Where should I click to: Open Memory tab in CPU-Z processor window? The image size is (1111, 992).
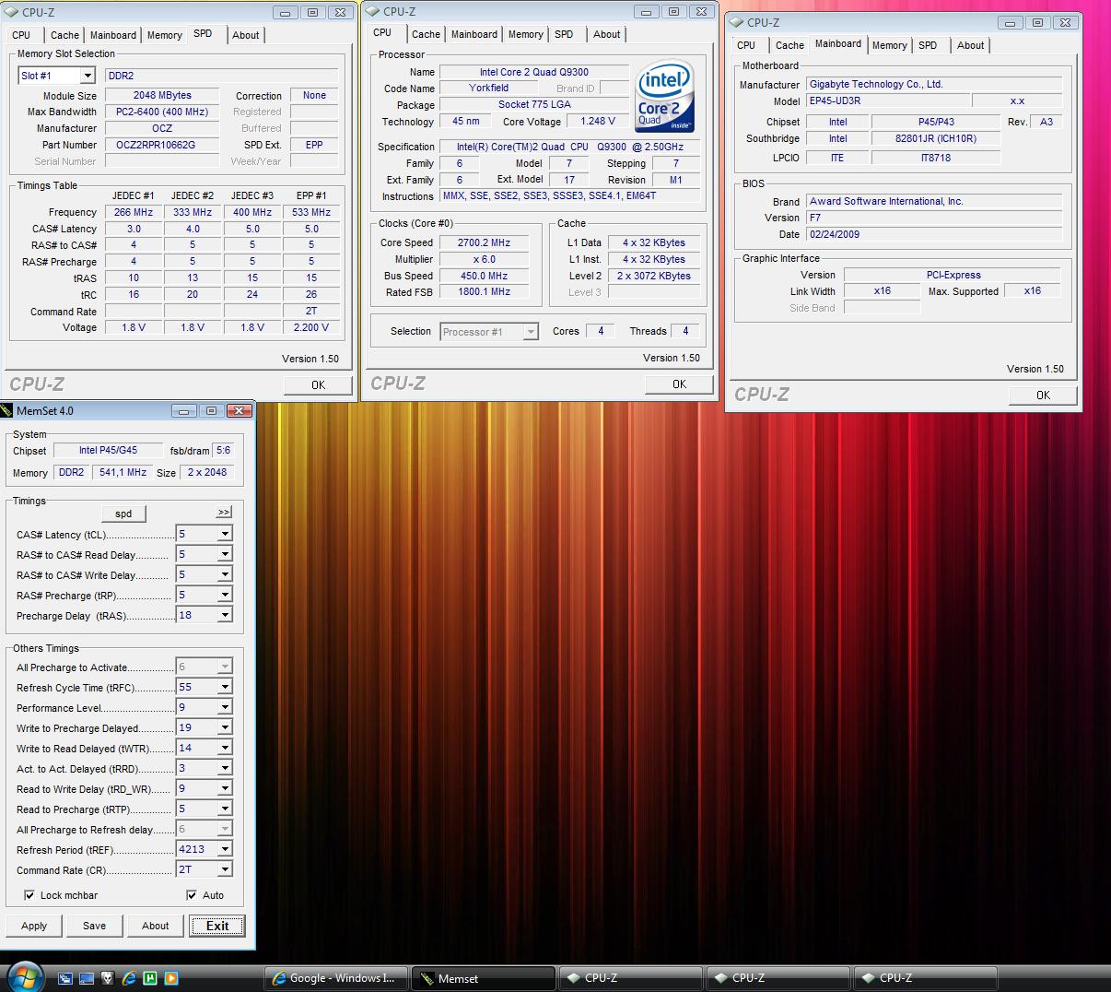pos(525,34)
